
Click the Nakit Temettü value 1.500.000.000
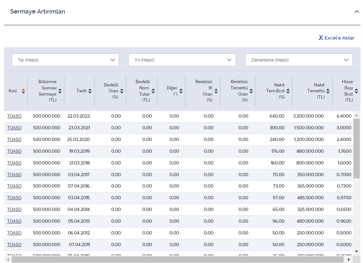coord(309,128)
